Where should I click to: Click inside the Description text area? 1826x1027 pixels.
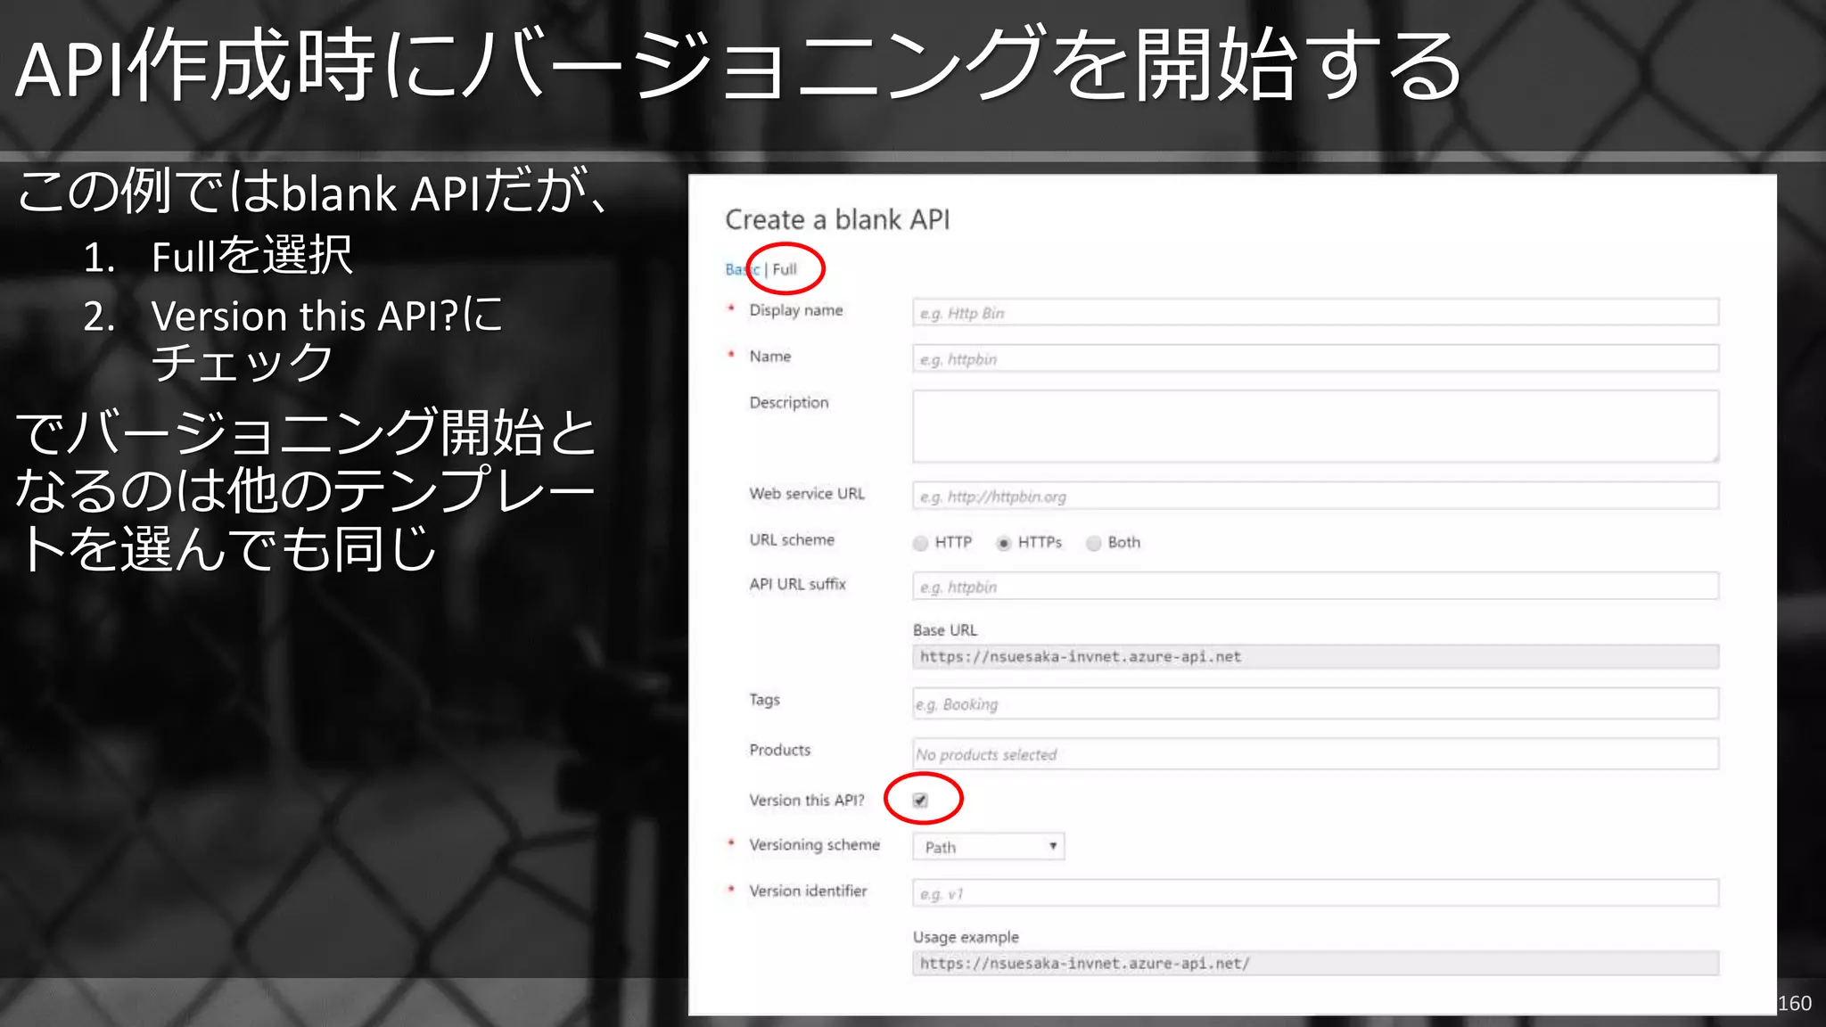tap(1315, 426)
